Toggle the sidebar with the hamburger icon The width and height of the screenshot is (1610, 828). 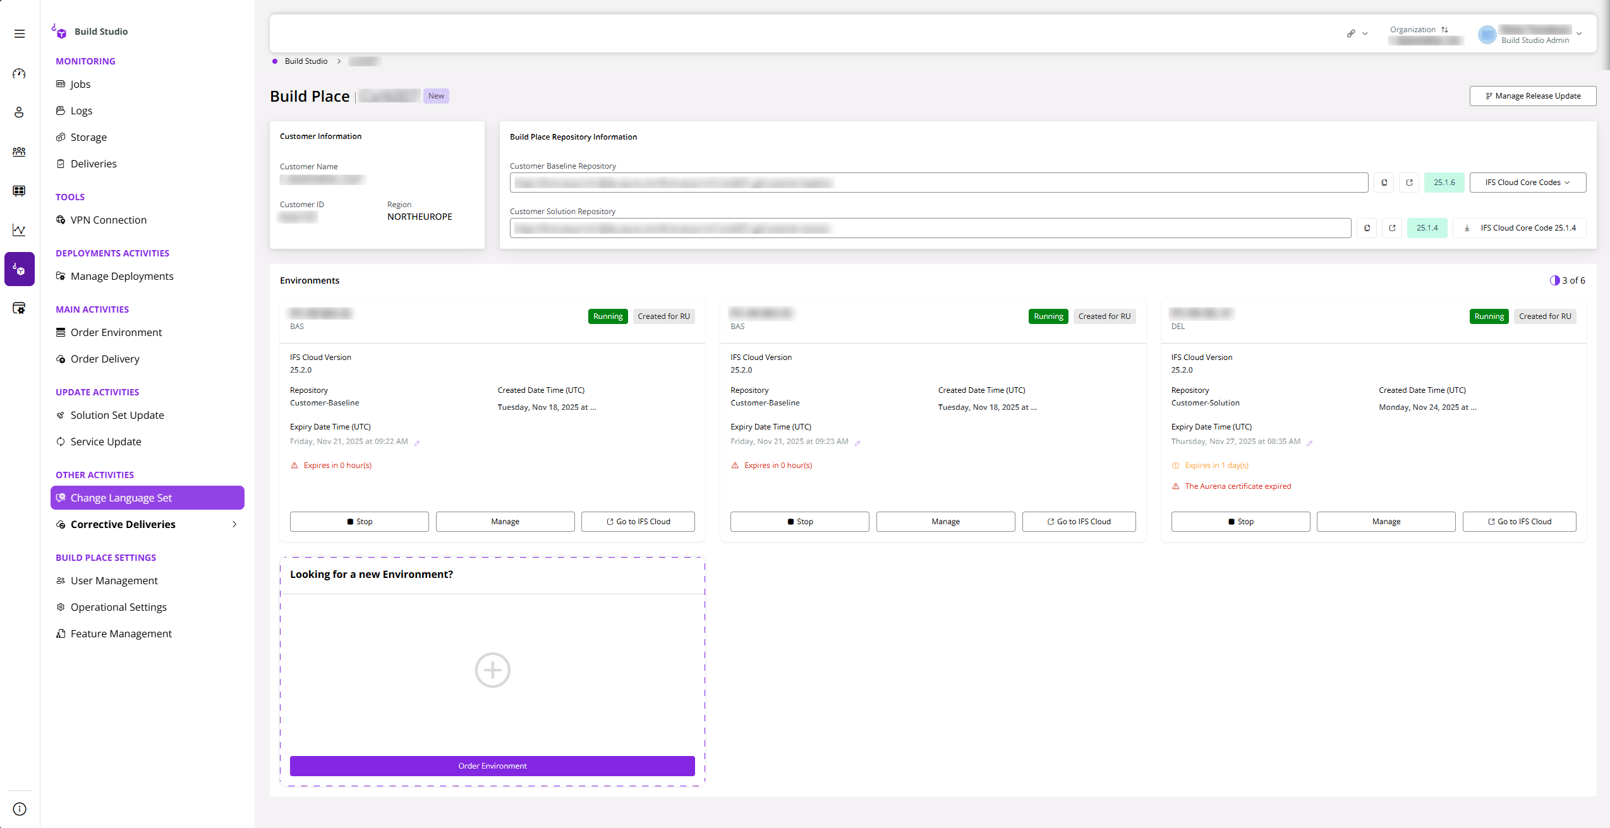coord(19,33)
